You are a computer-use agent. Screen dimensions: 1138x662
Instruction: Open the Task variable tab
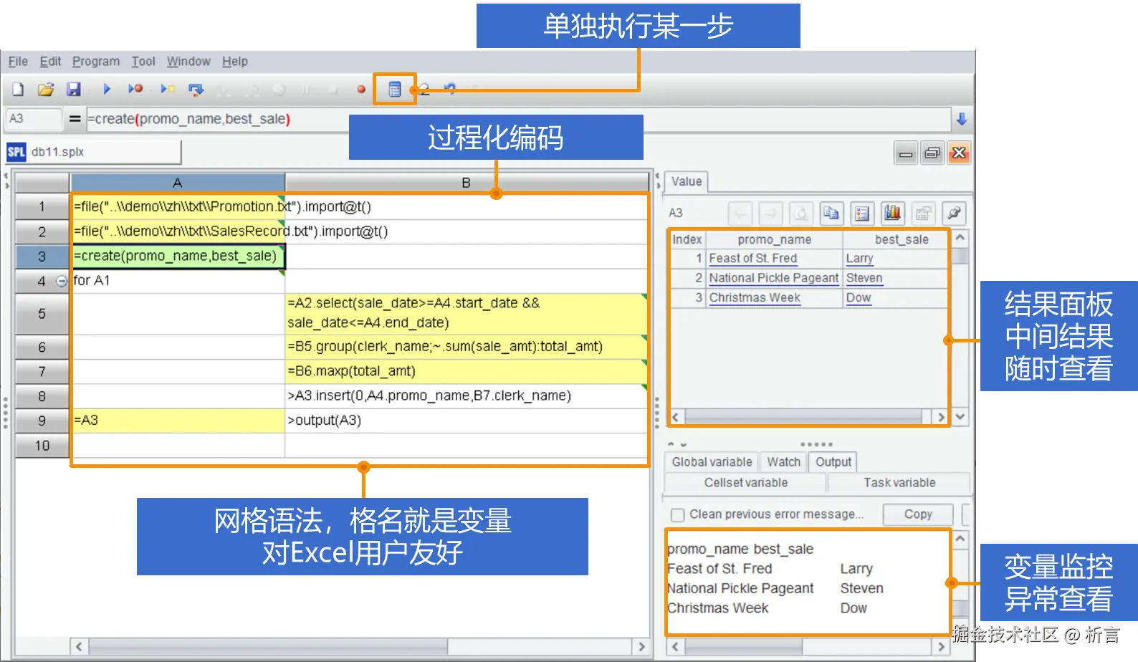pyautogui.click(x=899, y=483)
